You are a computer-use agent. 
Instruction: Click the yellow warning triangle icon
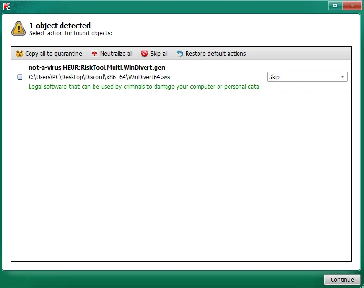[x=19, y=29]
